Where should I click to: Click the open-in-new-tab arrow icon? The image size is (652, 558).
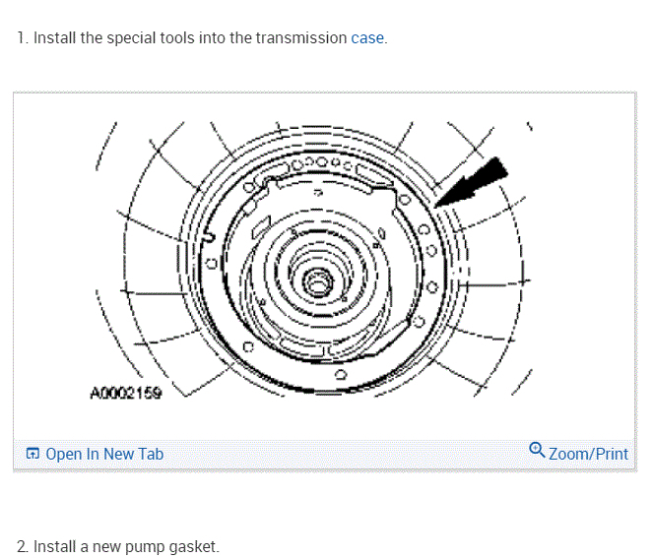pyautogui.click(x=33, y=454)
